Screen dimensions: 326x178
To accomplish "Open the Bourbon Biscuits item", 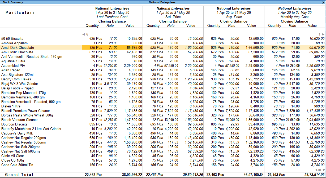I will point(14,124).
